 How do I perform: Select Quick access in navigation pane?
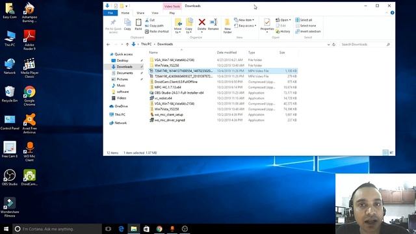pos(123,54)
